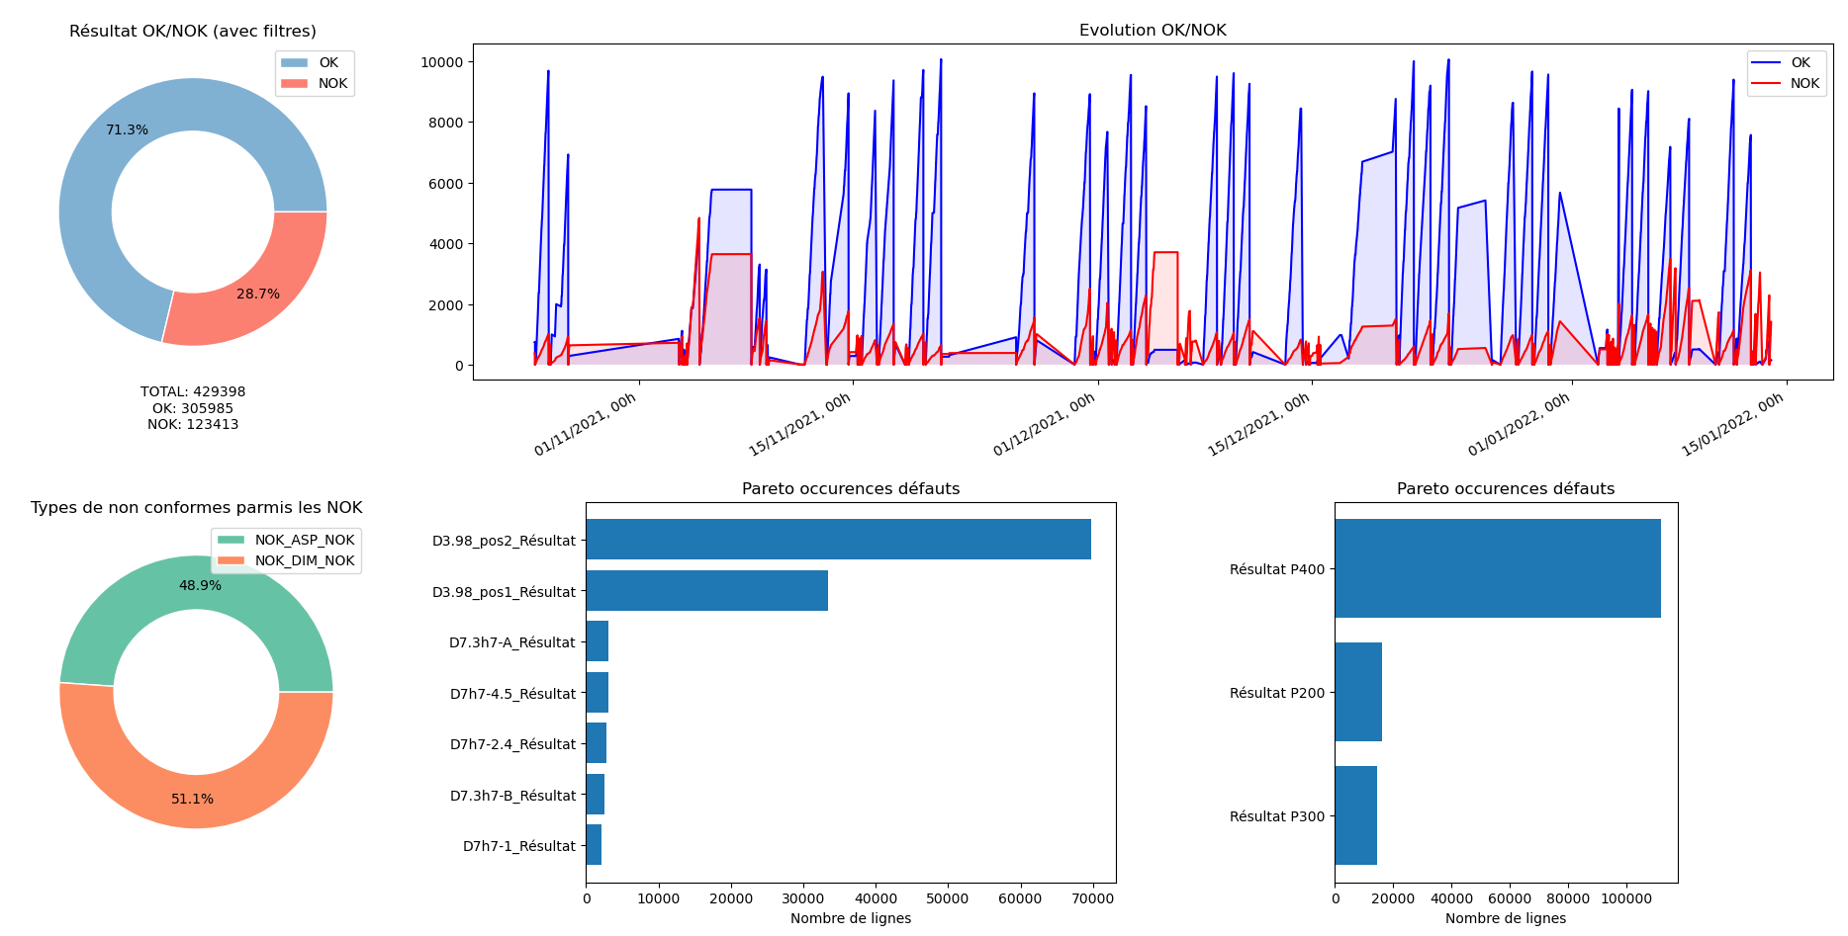
Task: Click the '15/01/2022, 00h' axis label
Action: pos(1732,424)
